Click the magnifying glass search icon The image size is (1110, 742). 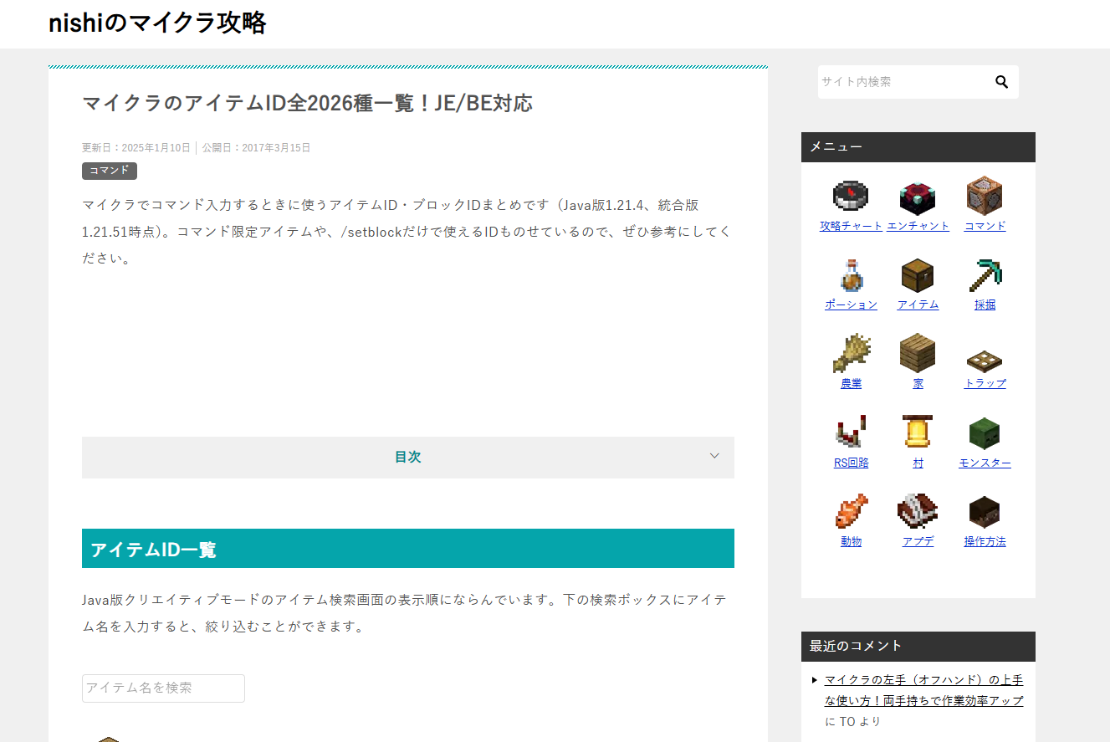click(1001, 82)
